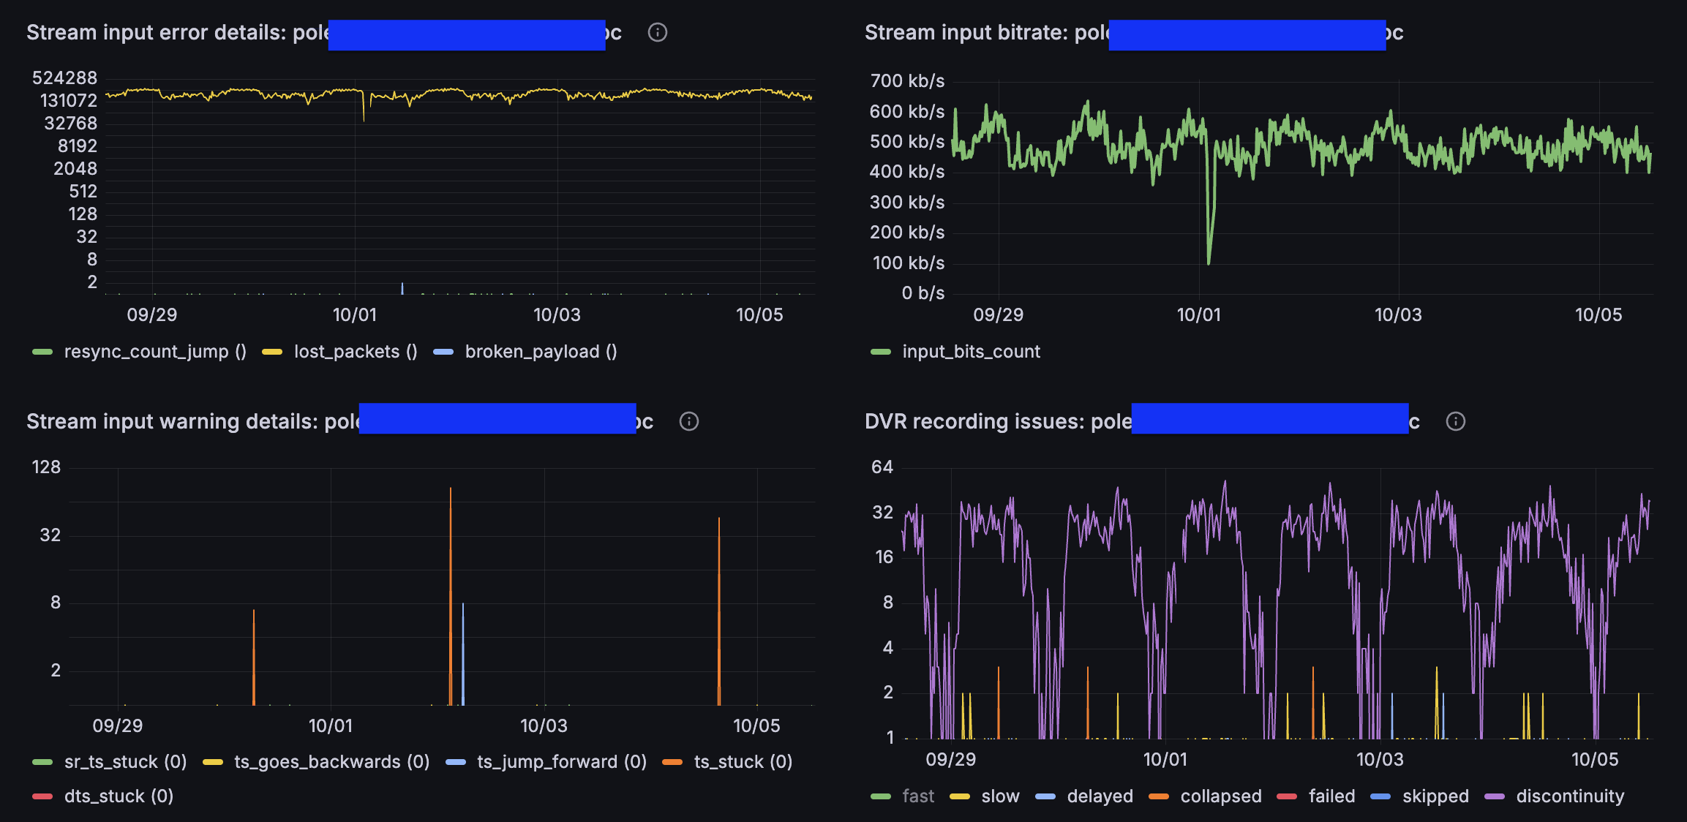
Task: Click the sr_ts_stuck green color swatch
Action: [42, 762]
